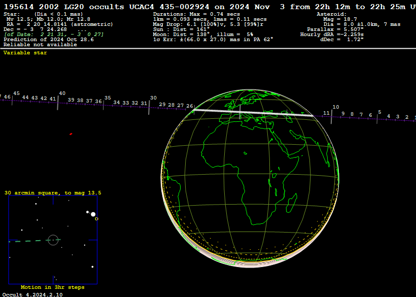Image resolution: width=416 pixels, height=297 pixels.
Task: Select the green 'of Date' coordinates line
Action: click(54, 34)
